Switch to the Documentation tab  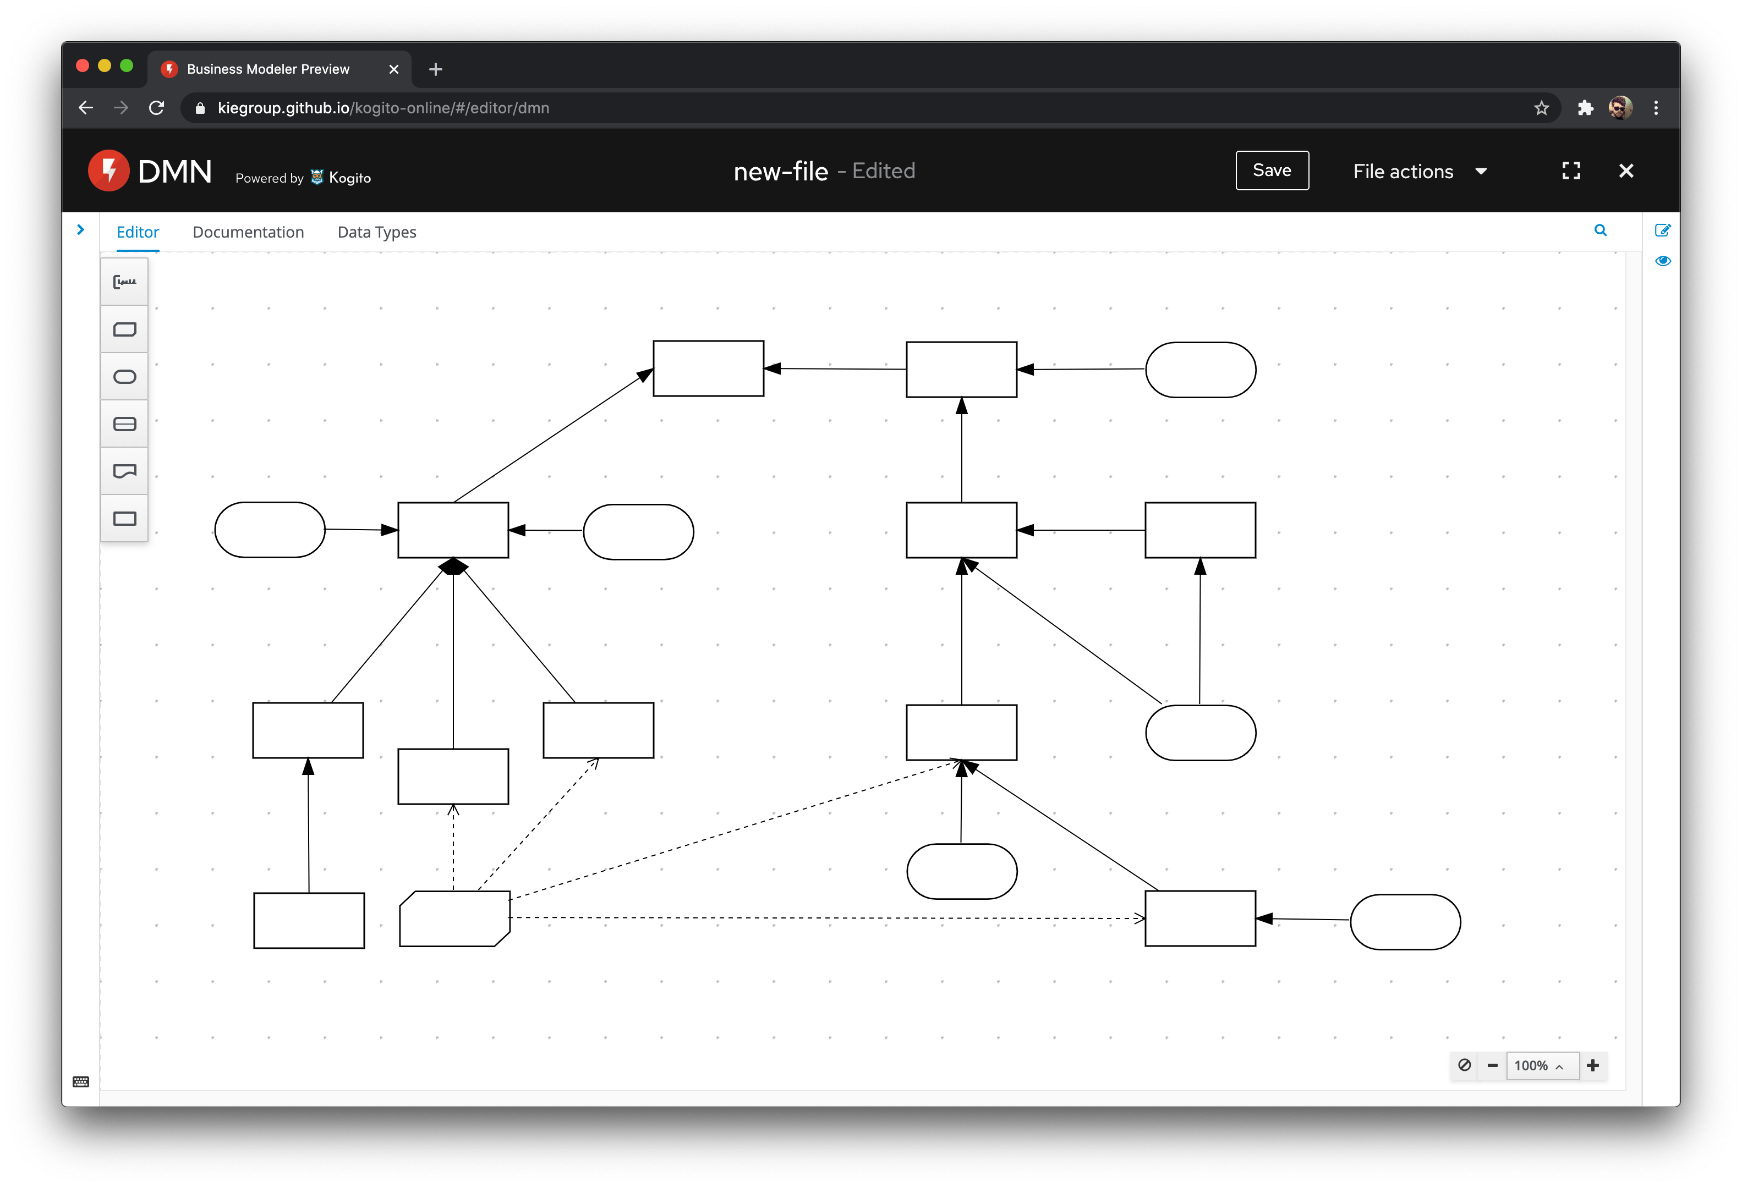[x=248, y=232]
